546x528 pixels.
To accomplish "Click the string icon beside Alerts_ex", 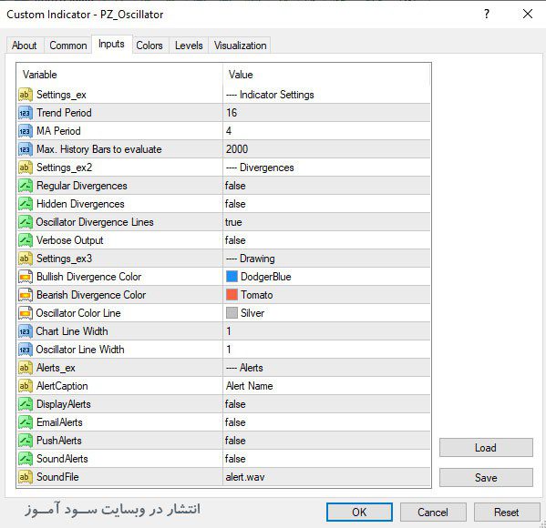I will [26, 368].
